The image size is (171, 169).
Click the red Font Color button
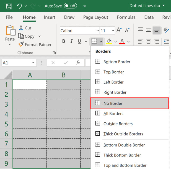122,41
